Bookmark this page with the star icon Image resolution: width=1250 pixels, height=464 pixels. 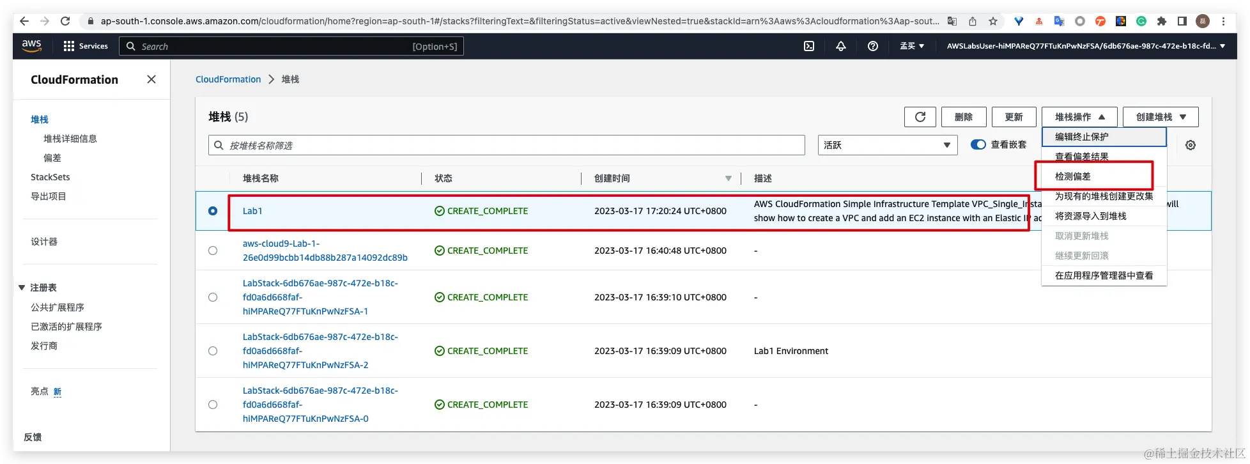[x=993, y=21]
